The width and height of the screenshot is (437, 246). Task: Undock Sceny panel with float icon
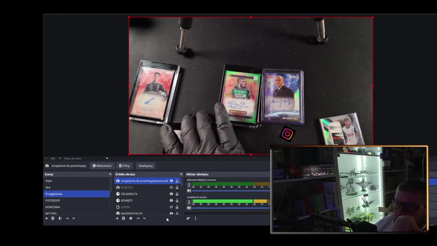click(110, 174)
